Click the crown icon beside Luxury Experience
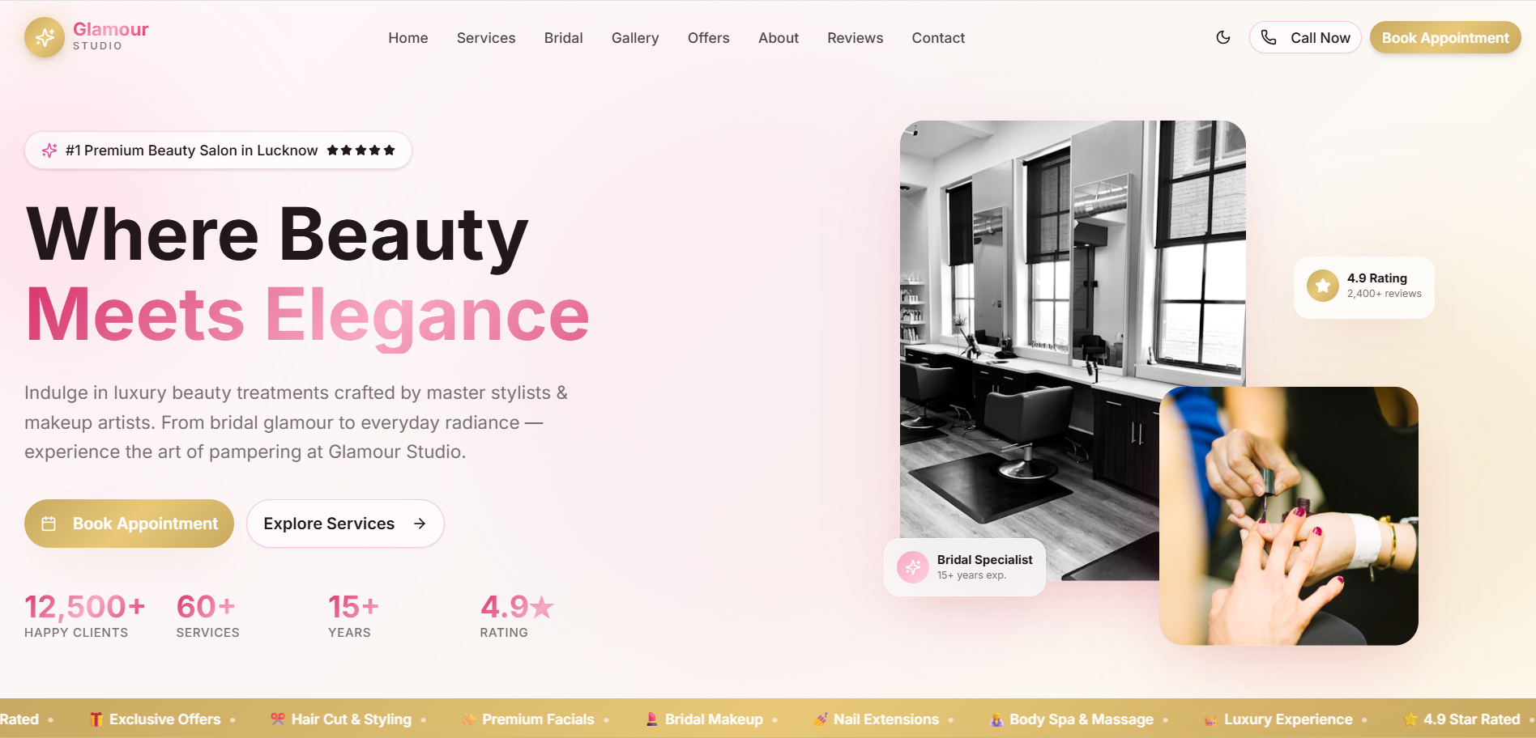1536x738 pixels. pyautogui.click(x=1211, y=719)
